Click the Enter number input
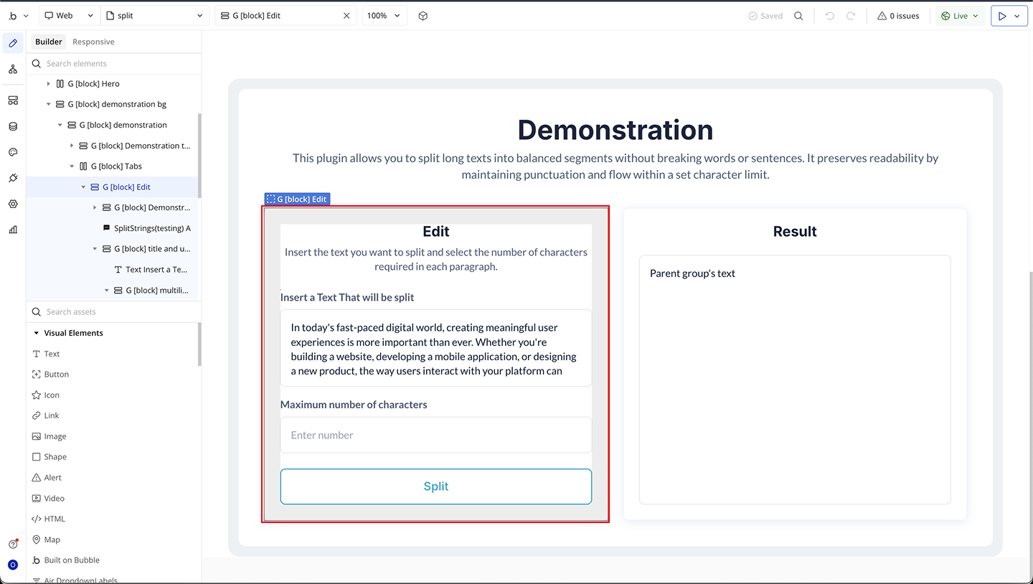Screen dimensions: 1033x584 tap(436, 435)
